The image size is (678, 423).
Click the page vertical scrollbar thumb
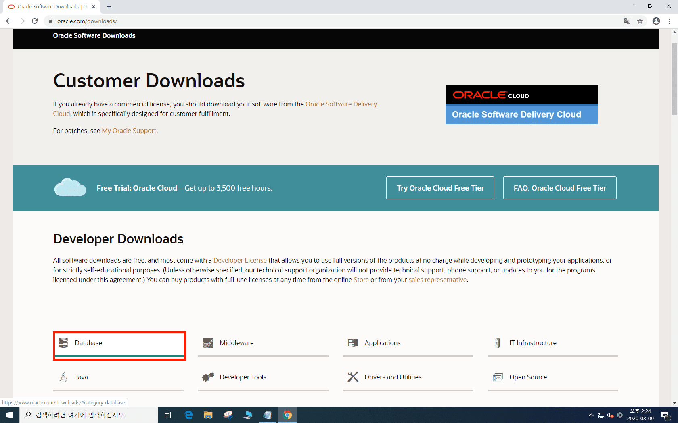pos(674,79)
